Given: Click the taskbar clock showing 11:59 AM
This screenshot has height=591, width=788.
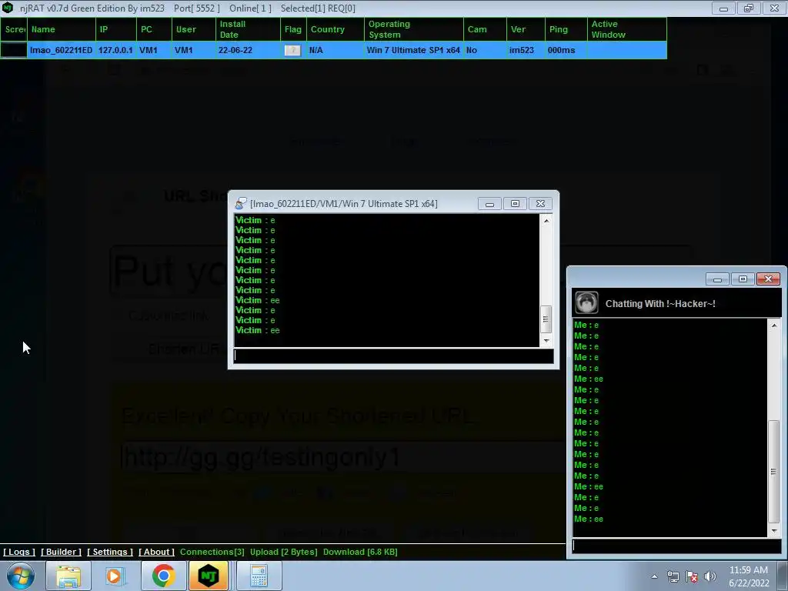Looking at the screenshot, I should pos(748,576).
